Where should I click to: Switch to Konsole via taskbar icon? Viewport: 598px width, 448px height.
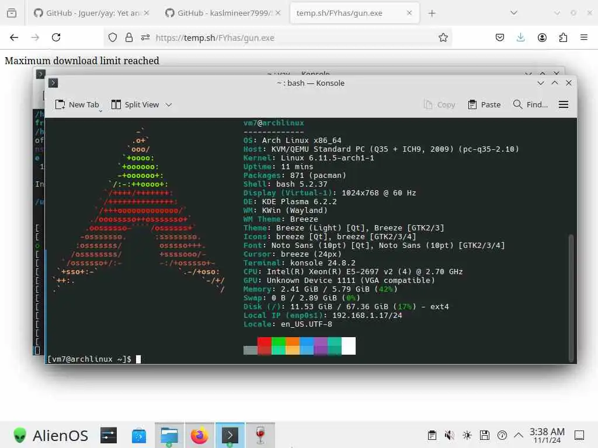pyautogui.click(x=230, y=435)
